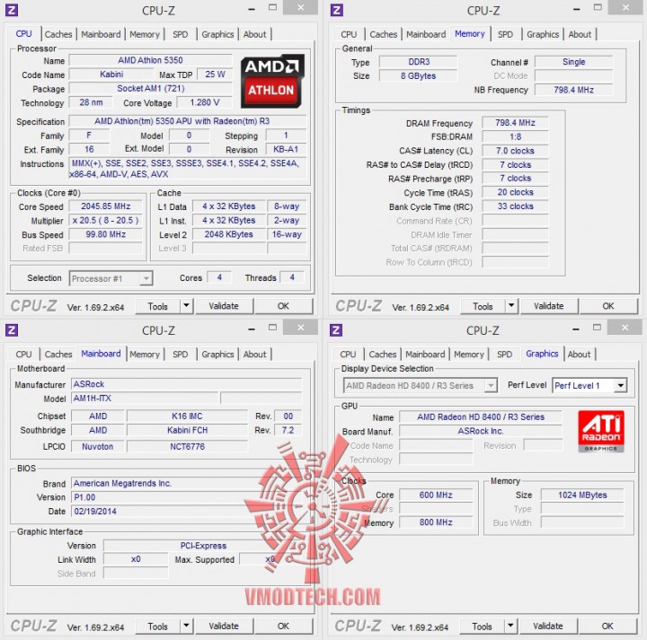Viewport: 647px width, 640px height.
Task: Click Tools button in CPU window
Action: [157, 306]
